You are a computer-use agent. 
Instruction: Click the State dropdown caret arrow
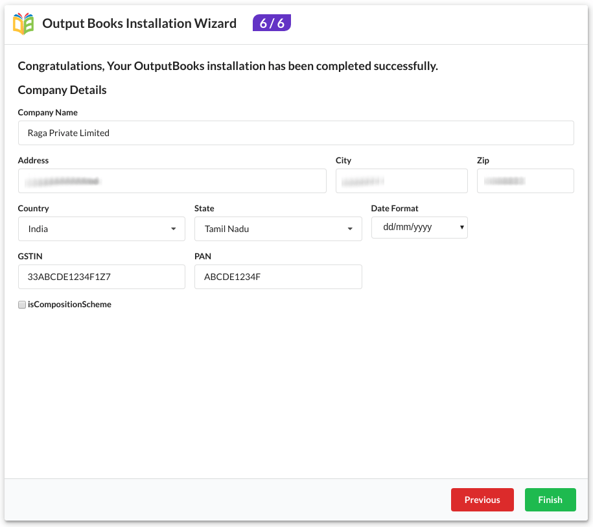[350, 229]
